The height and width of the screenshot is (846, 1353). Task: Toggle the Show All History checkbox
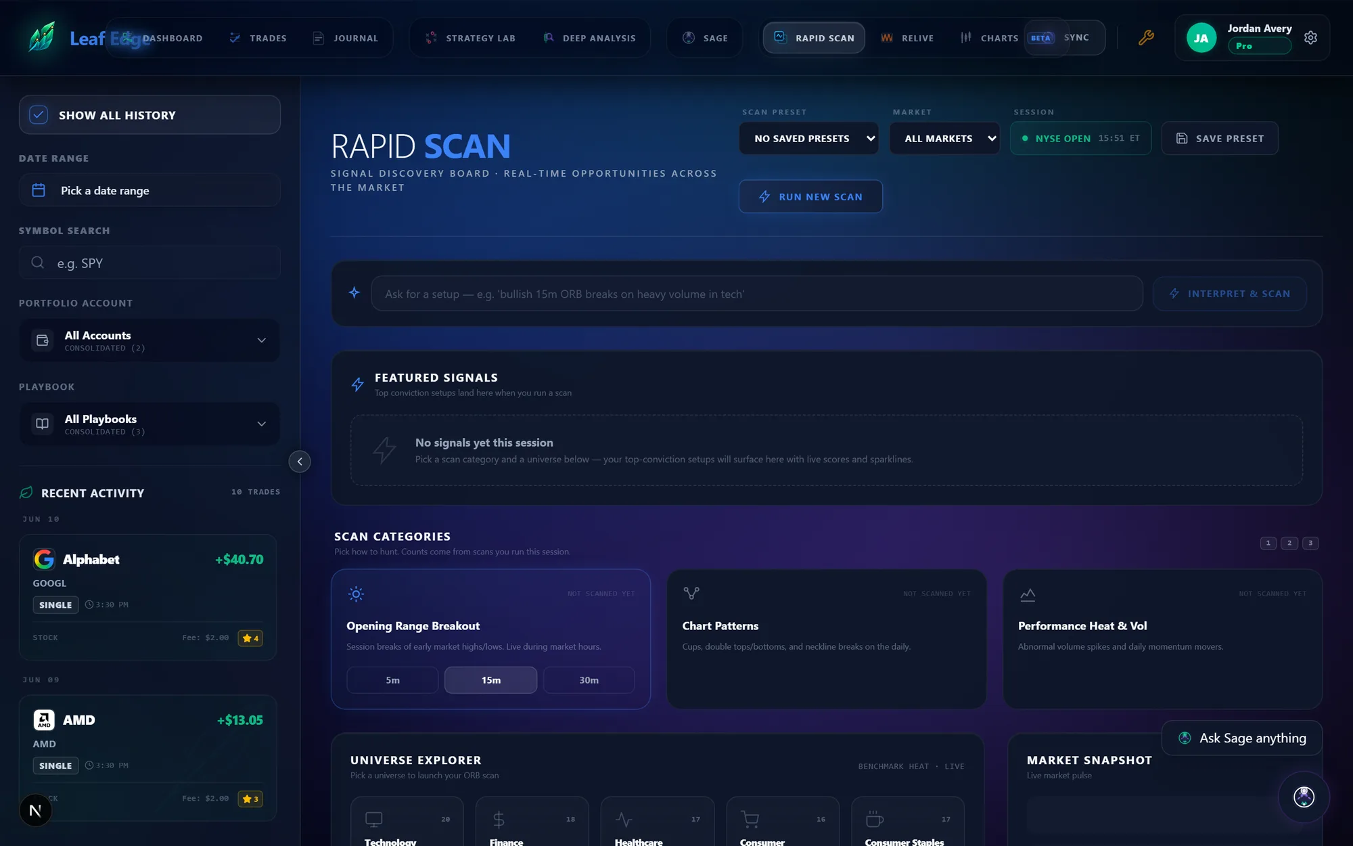39,115
